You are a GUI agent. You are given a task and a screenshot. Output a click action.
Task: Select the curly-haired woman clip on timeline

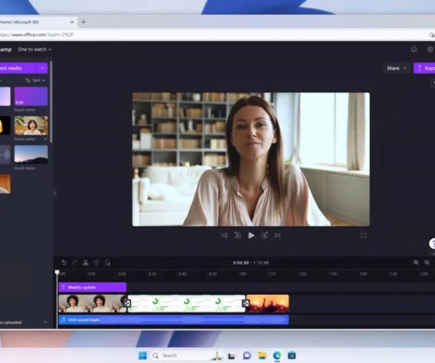pos(92,303)
